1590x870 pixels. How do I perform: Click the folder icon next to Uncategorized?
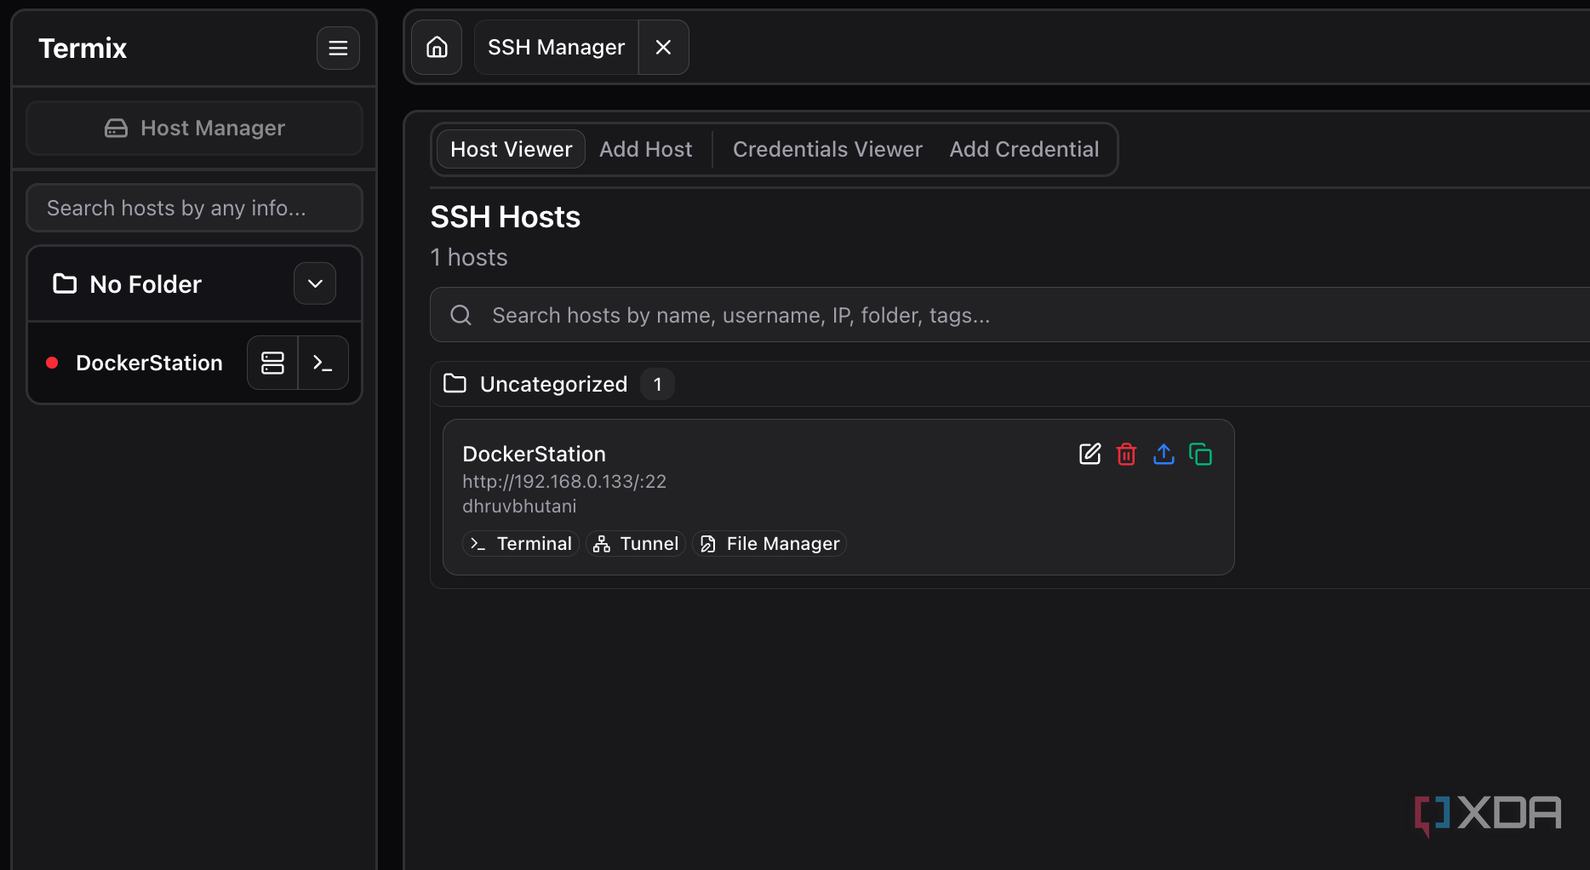click(x=455, y=383)
